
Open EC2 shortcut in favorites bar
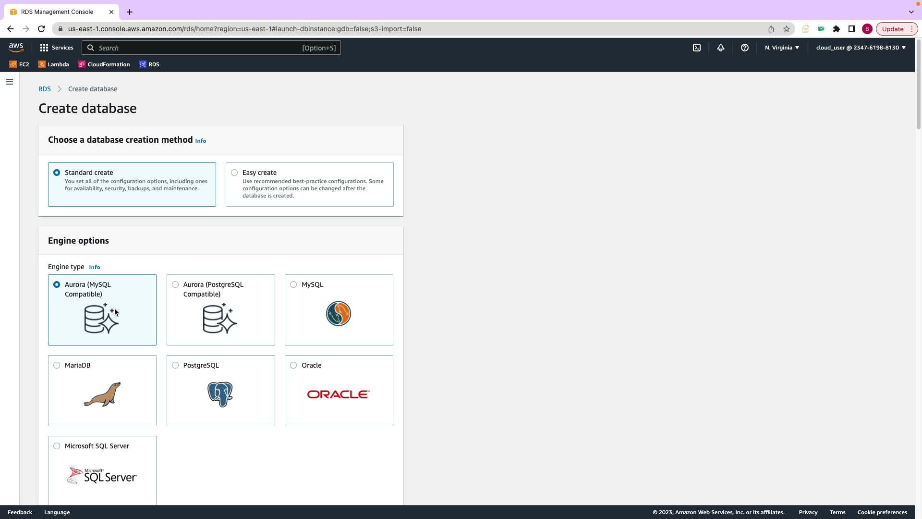pos(19,64)
